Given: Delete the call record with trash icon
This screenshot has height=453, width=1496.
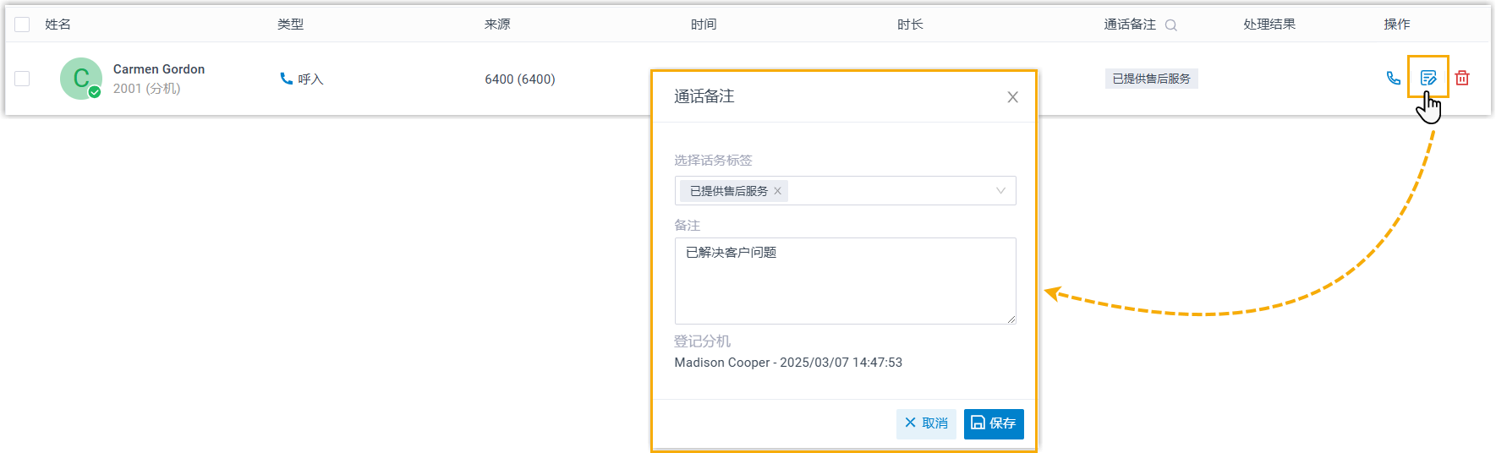Looking at the screenshot, I should pyautogui.click(x=1462, y=79).
